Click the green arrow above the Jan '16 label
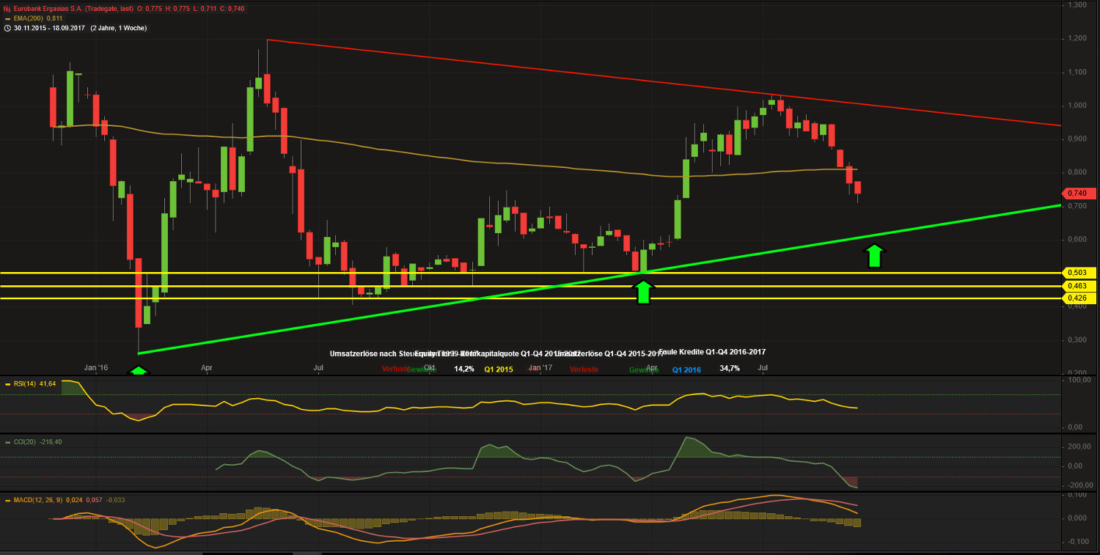1100x555 pixels. [139, 370]
